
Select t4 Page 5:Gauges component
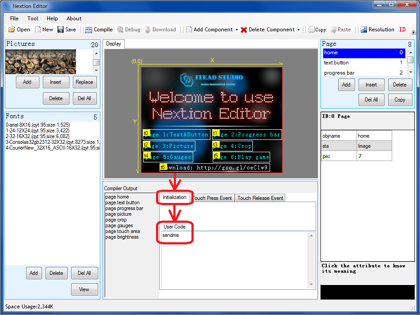pos(168,157)
